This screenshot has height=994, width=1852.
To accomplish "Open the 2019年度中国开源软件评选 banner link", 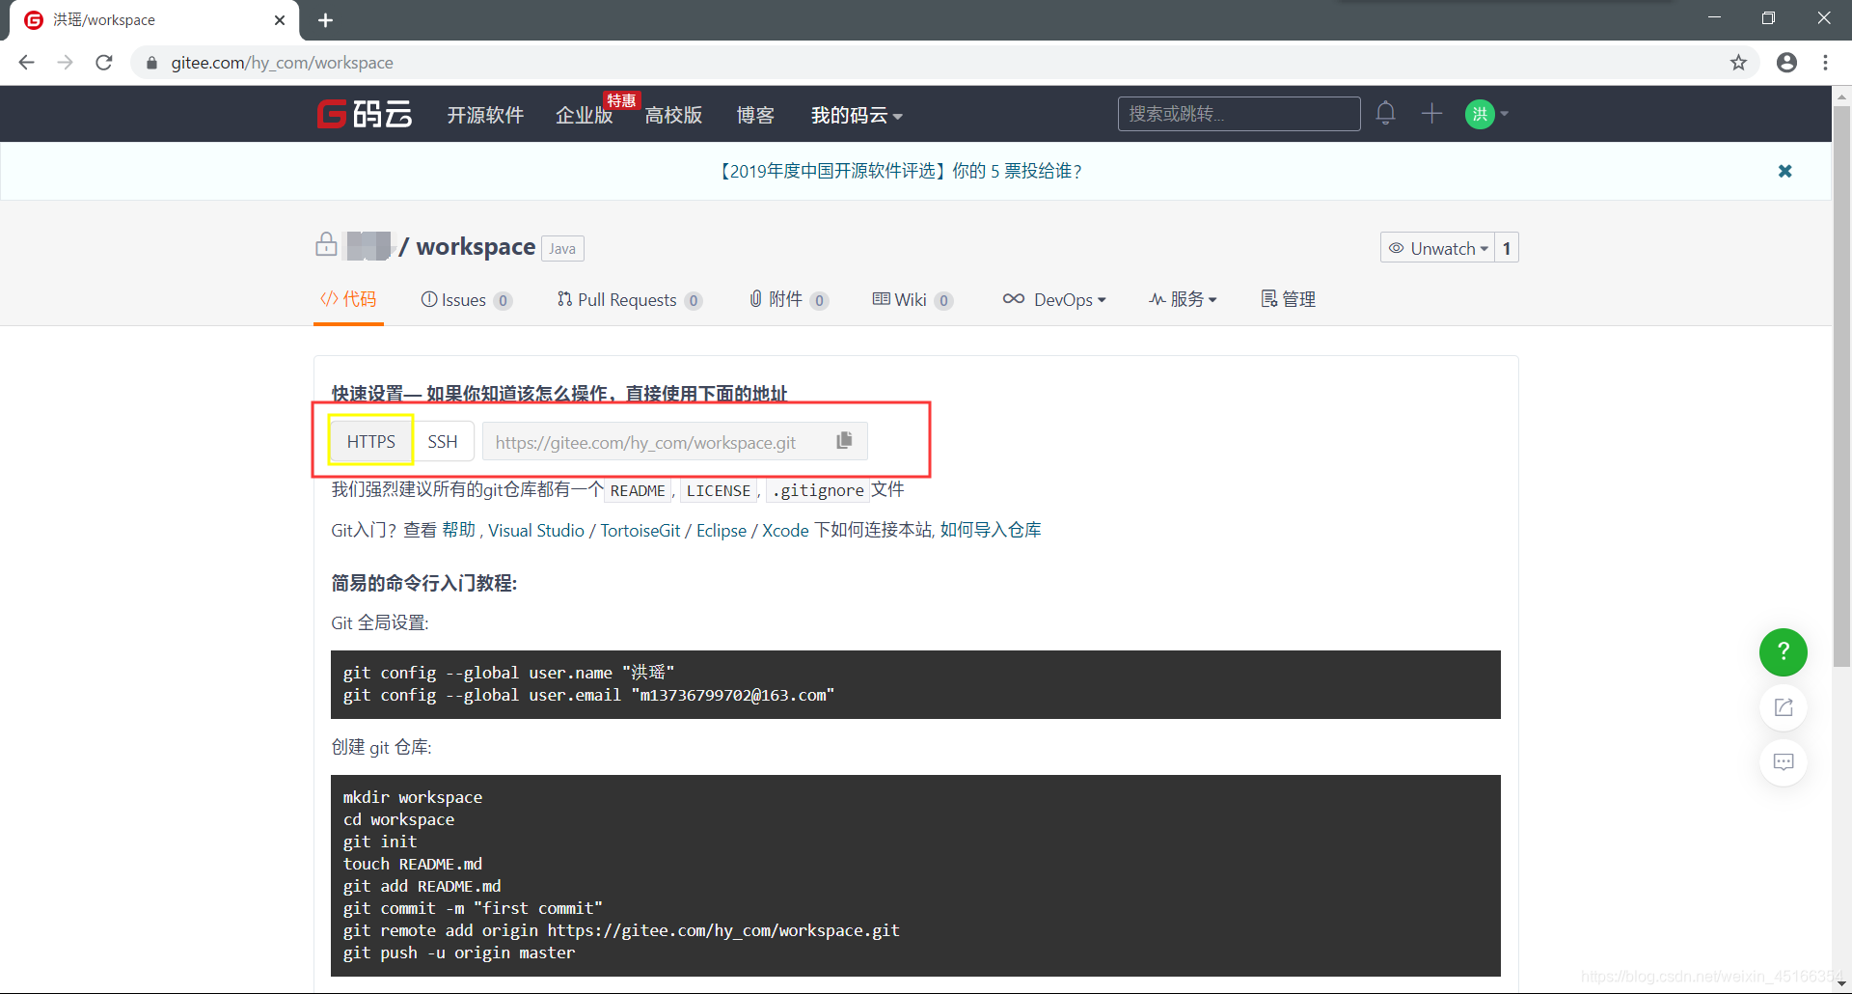I will click(x=899, y=171).
